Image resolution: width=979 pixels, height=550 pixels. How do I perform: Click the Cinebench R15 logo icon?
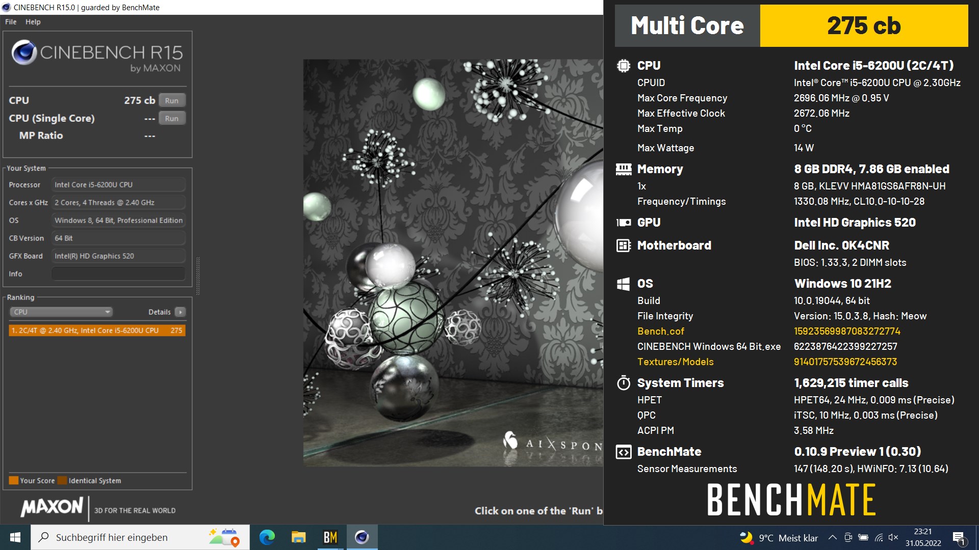[x=24, y=52]
